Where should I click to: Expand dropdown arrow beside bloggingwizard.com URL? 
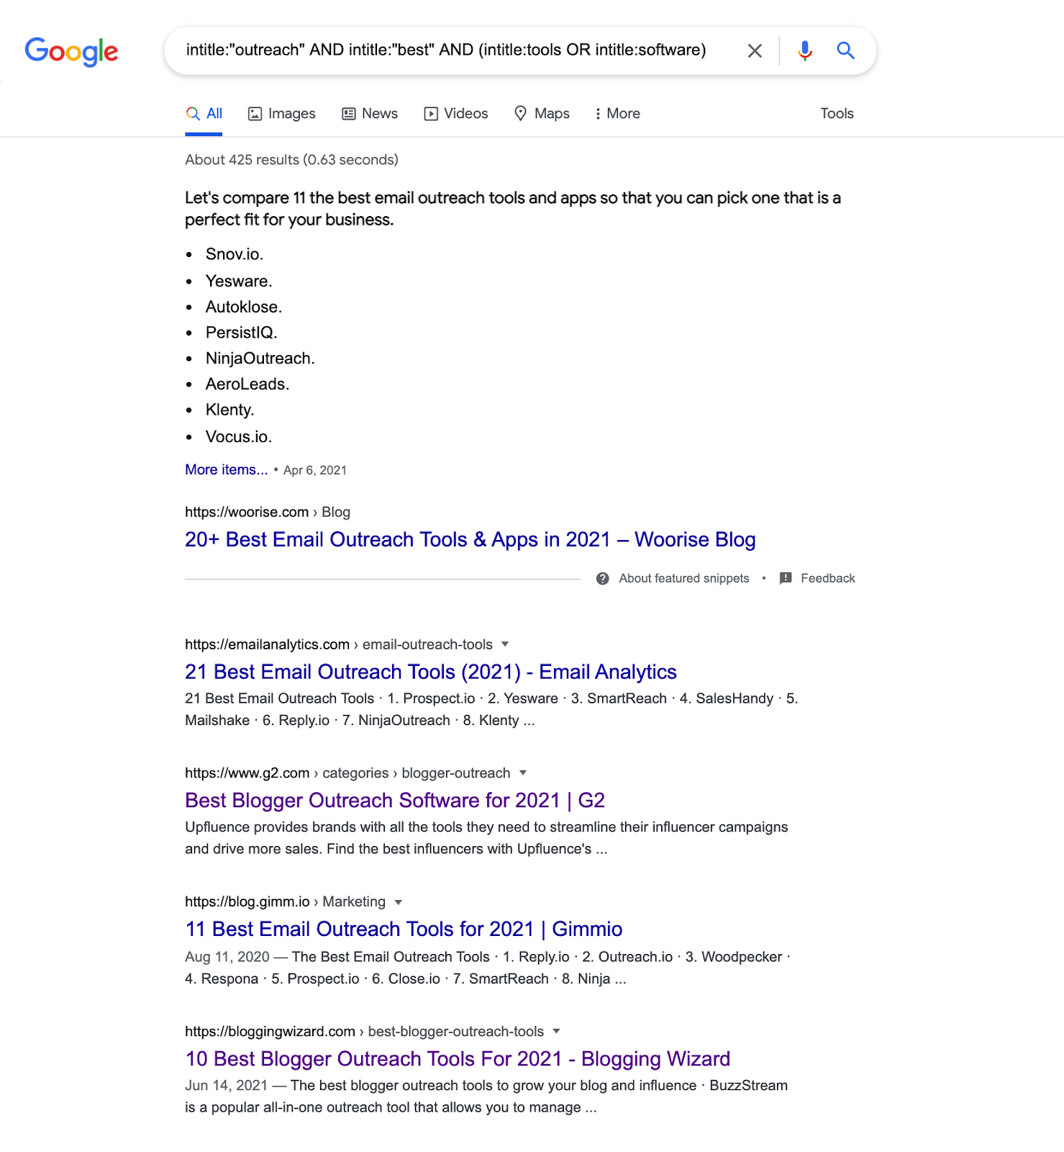[556, 1031]
